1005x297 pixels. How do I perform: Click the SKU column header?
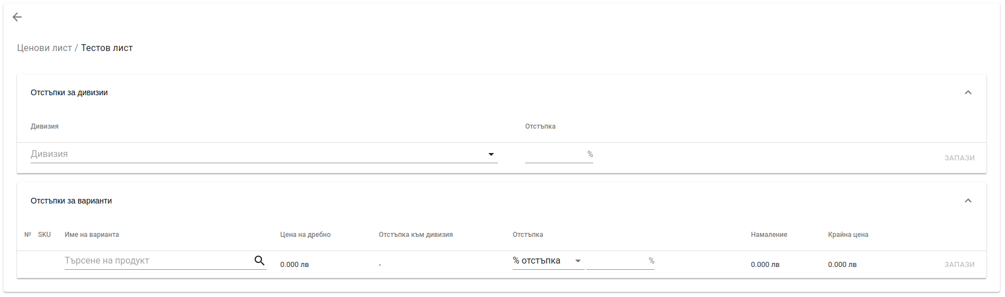44,235
